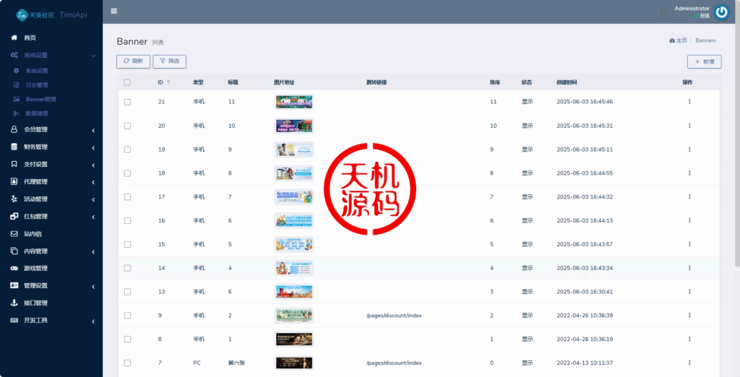Click the 刷新 refresh button

pyautogui.click(x=133, y=62)
